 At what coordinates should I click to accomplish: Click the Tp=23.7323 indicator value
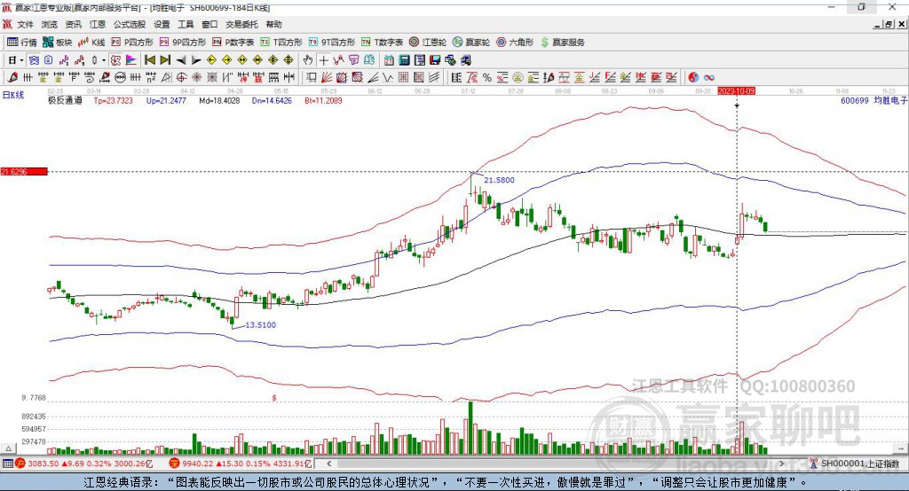point(113,100)
